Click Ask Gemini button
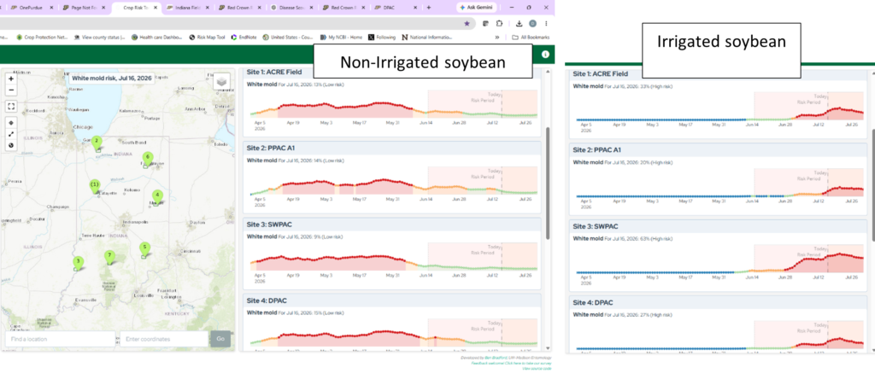Viewport: 875px width, 385px height. click(x=478, y=8)
